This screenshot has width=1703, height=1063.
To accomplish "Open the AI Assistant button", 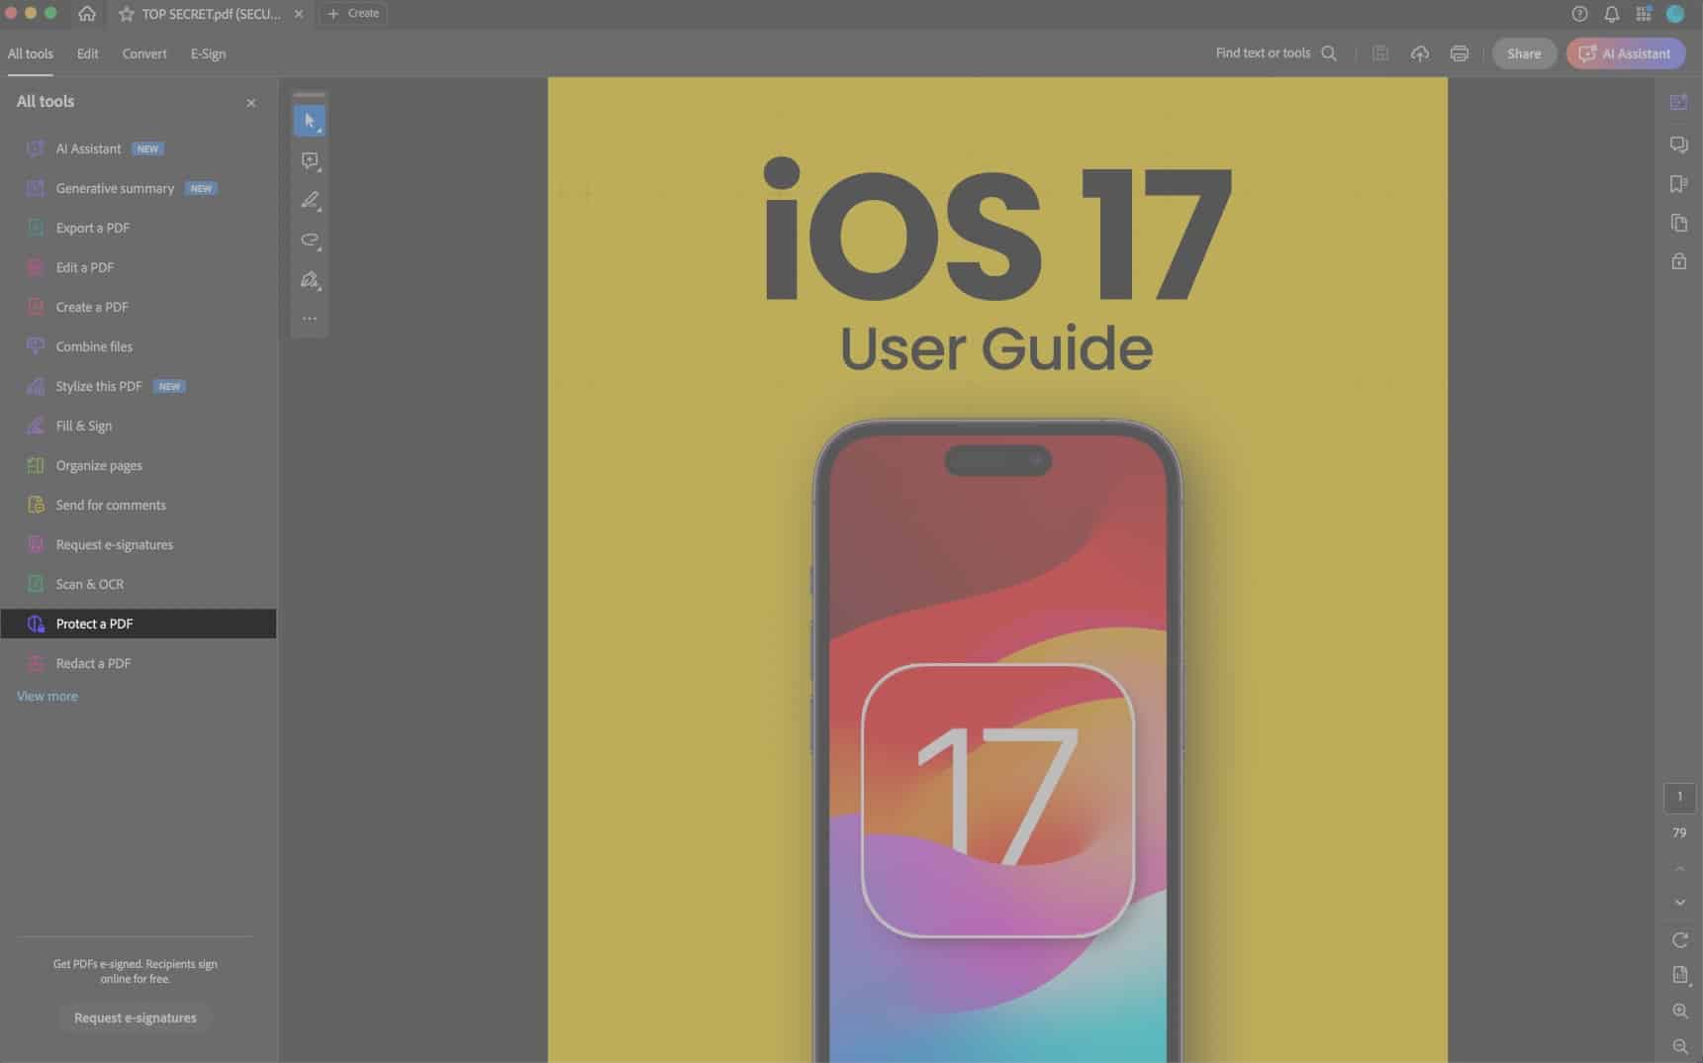I will pos(1626,53).
